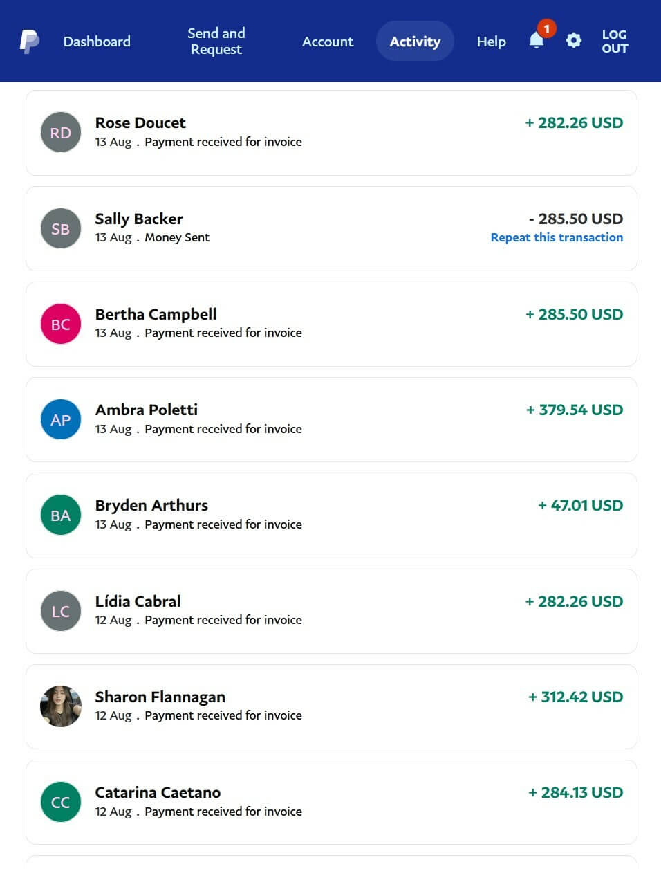Open the notifications bell icon
This screenshot has height=869, width=661.
(x=537, y=41)
